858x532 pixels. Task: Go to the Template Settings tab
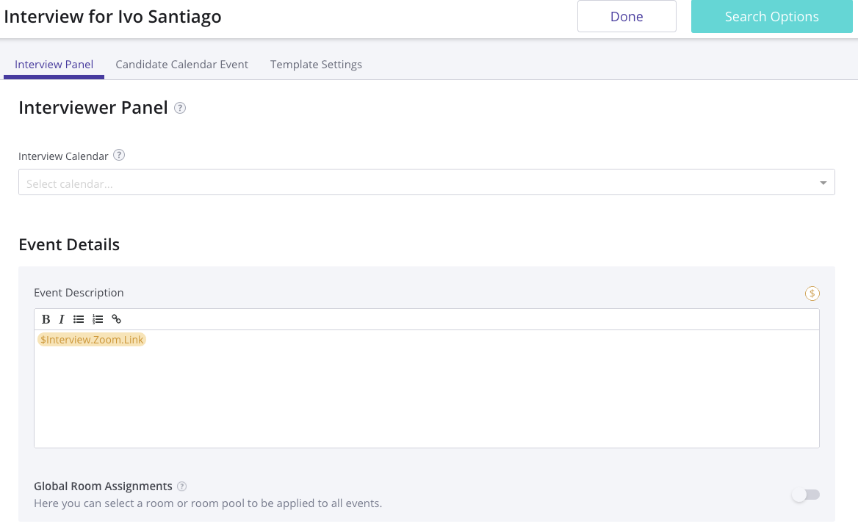(316, 65)
